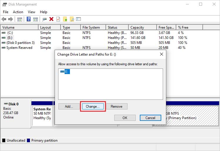
Task: Click the folder icon with magnifying glass
Action: (72, 19)
